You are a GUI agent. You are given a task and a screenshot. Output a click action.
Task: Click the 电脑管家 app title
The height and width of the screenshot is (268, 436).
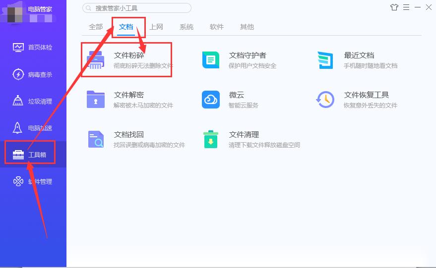[40, 9]
